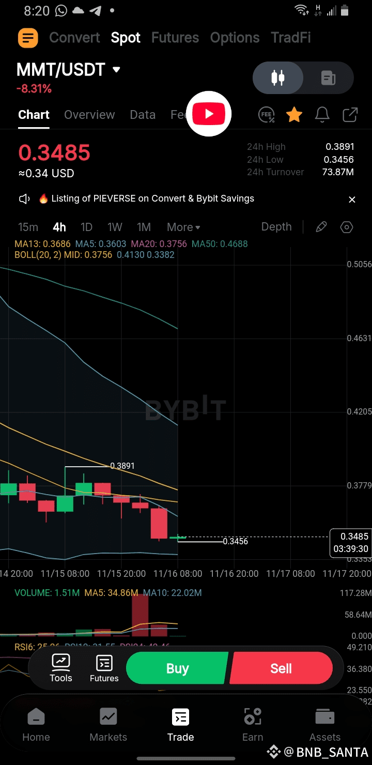Choose the 1W timeframe

tap(115, 227)
